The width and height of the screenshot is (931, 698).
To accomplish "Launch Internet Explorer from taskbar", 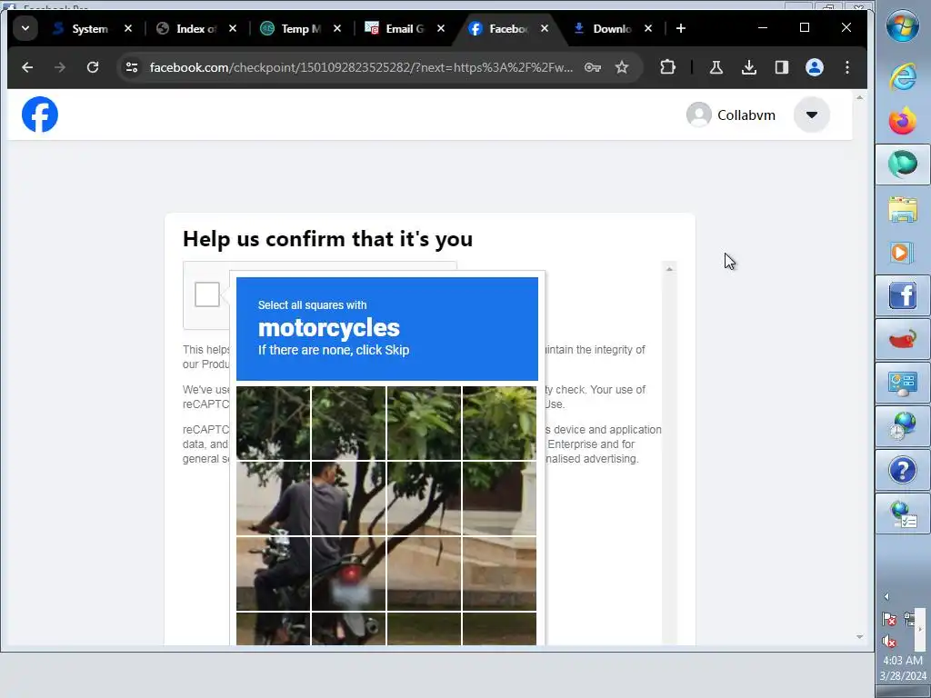I will [x=903, y=76].
